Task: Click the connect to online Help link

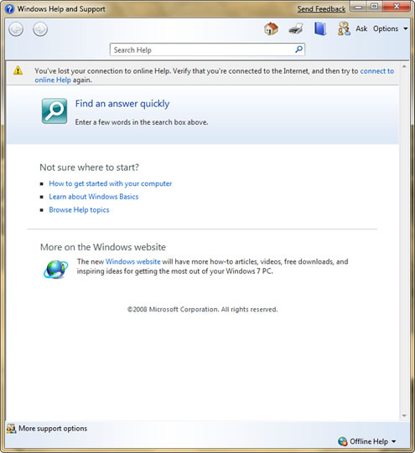Action: (x=376, y=71)
